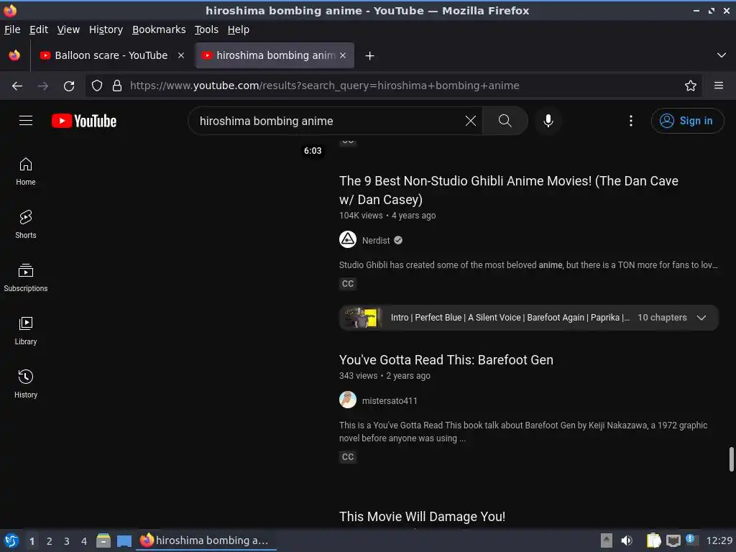
Task: Open YouTube guide hamburger menu
Action: [x=26, y=121]
